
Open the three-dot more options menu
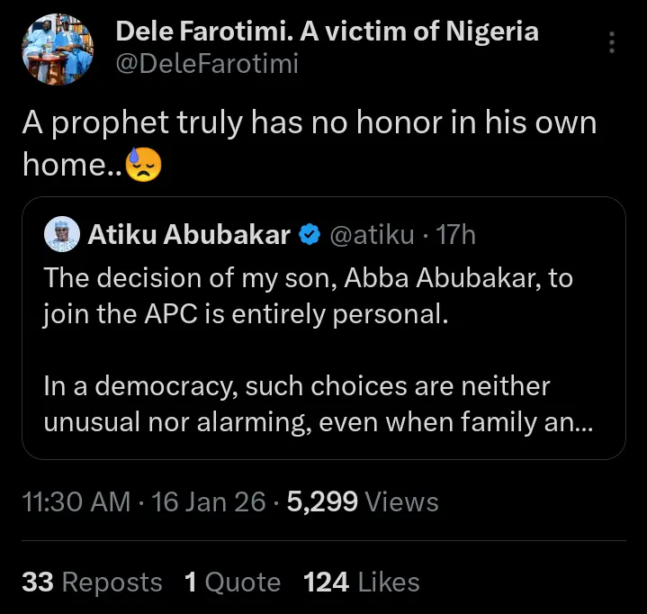coord(612,43)
